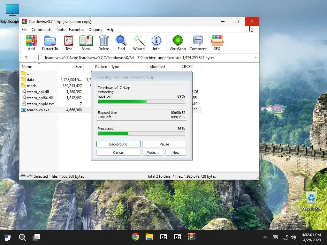
Task: Select the Delete trash icon
Action: 104,43
